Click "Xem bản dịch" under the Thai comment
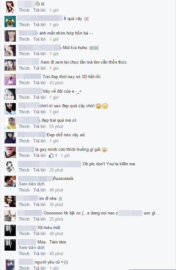Viewport: 176px width, 270px height. tap(32, 184)
